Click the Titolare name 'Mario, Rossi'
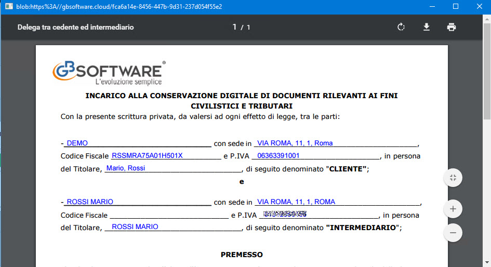The height and width of the screenshot is (267, 491). click(126, 168)
